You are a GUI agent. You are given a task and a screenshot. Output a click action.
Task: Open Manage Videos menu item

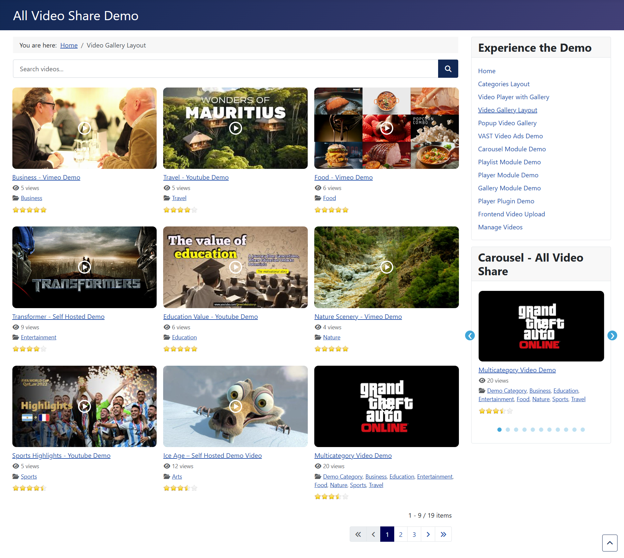[x=500, y=227]
